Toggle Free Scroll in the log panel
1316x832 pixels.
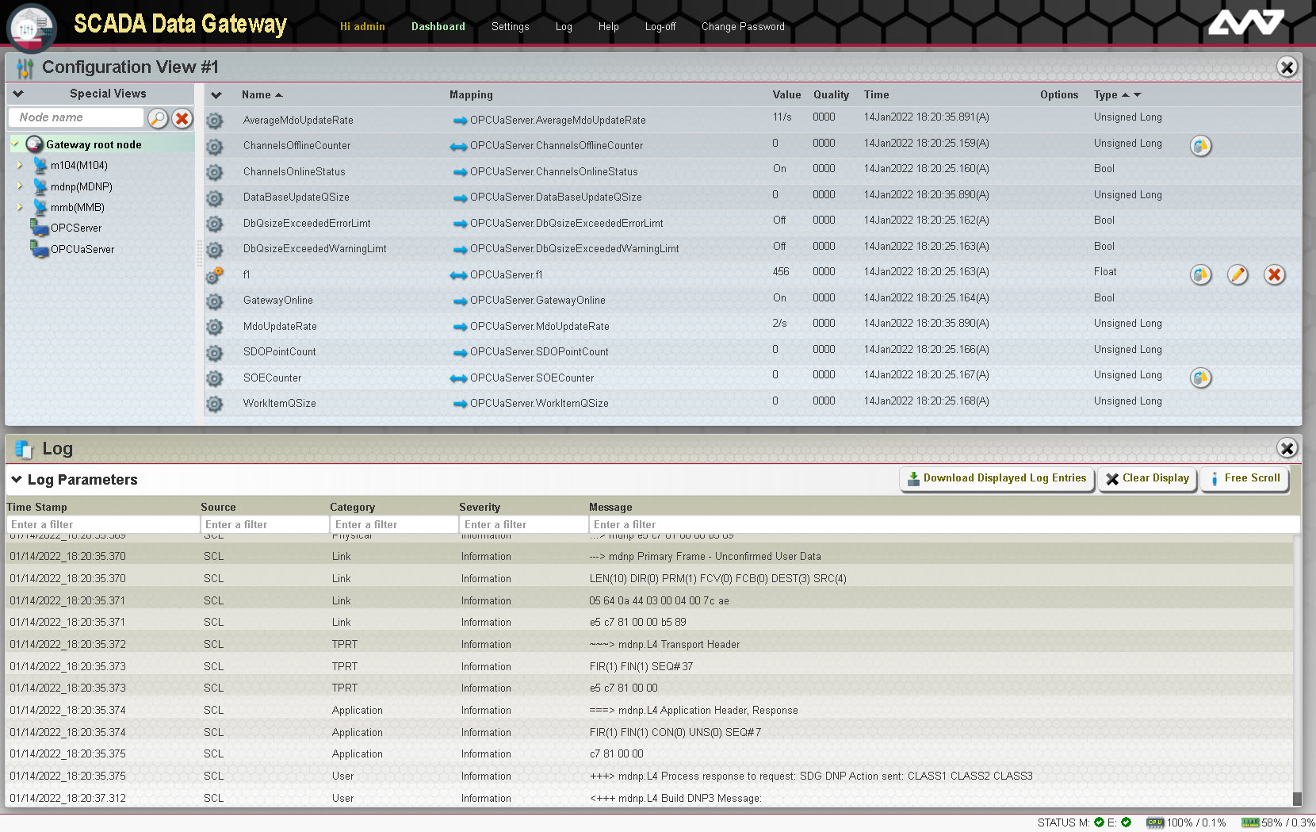point(1244,478)
